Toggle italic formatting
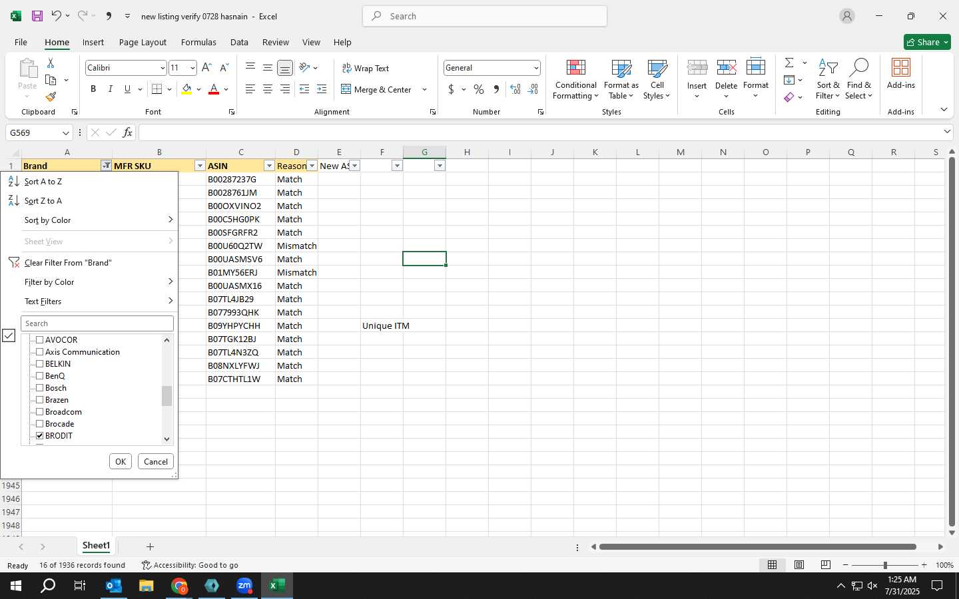959x599 pixels. click(110, 89)
